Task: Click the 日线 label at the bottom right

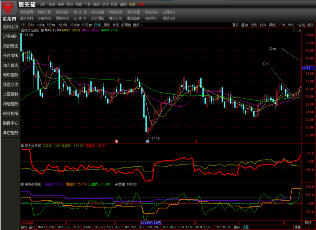Action: (x=308, y=223)
